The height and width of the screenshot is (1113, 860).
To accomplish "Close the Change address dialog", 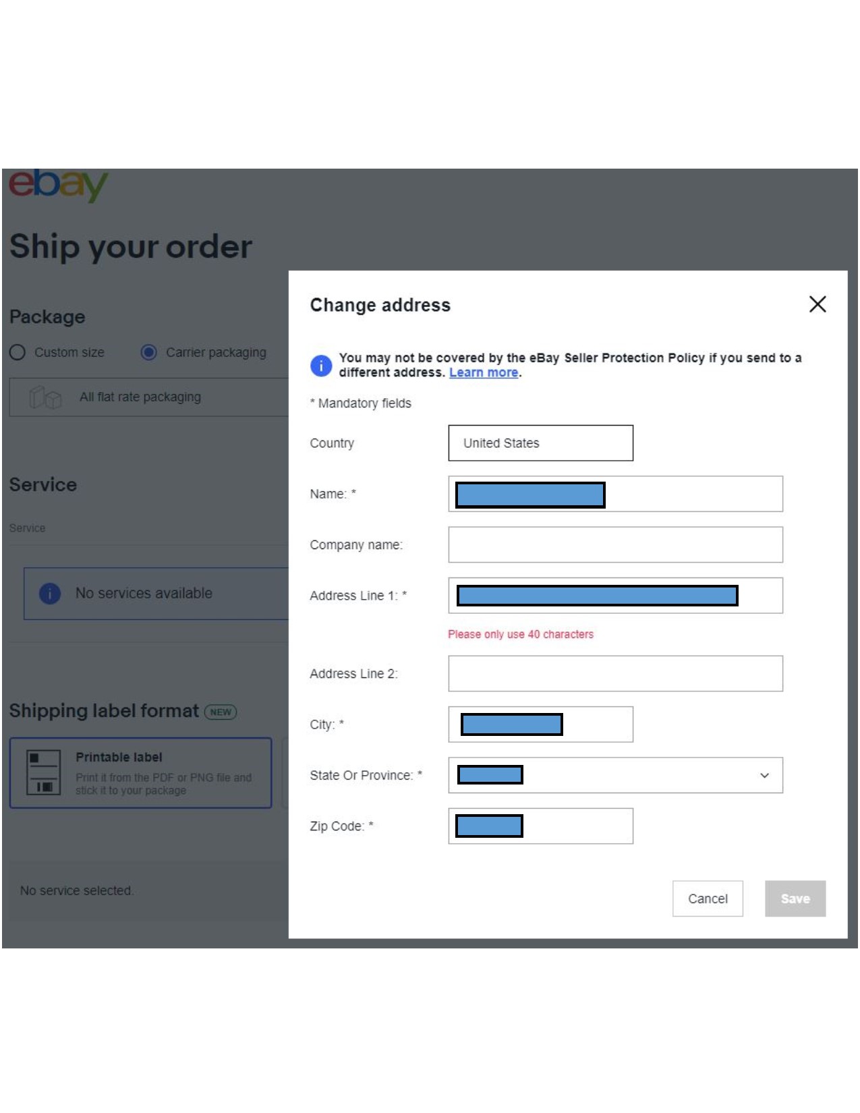I will pyautogui.click(x=818, y=305).
